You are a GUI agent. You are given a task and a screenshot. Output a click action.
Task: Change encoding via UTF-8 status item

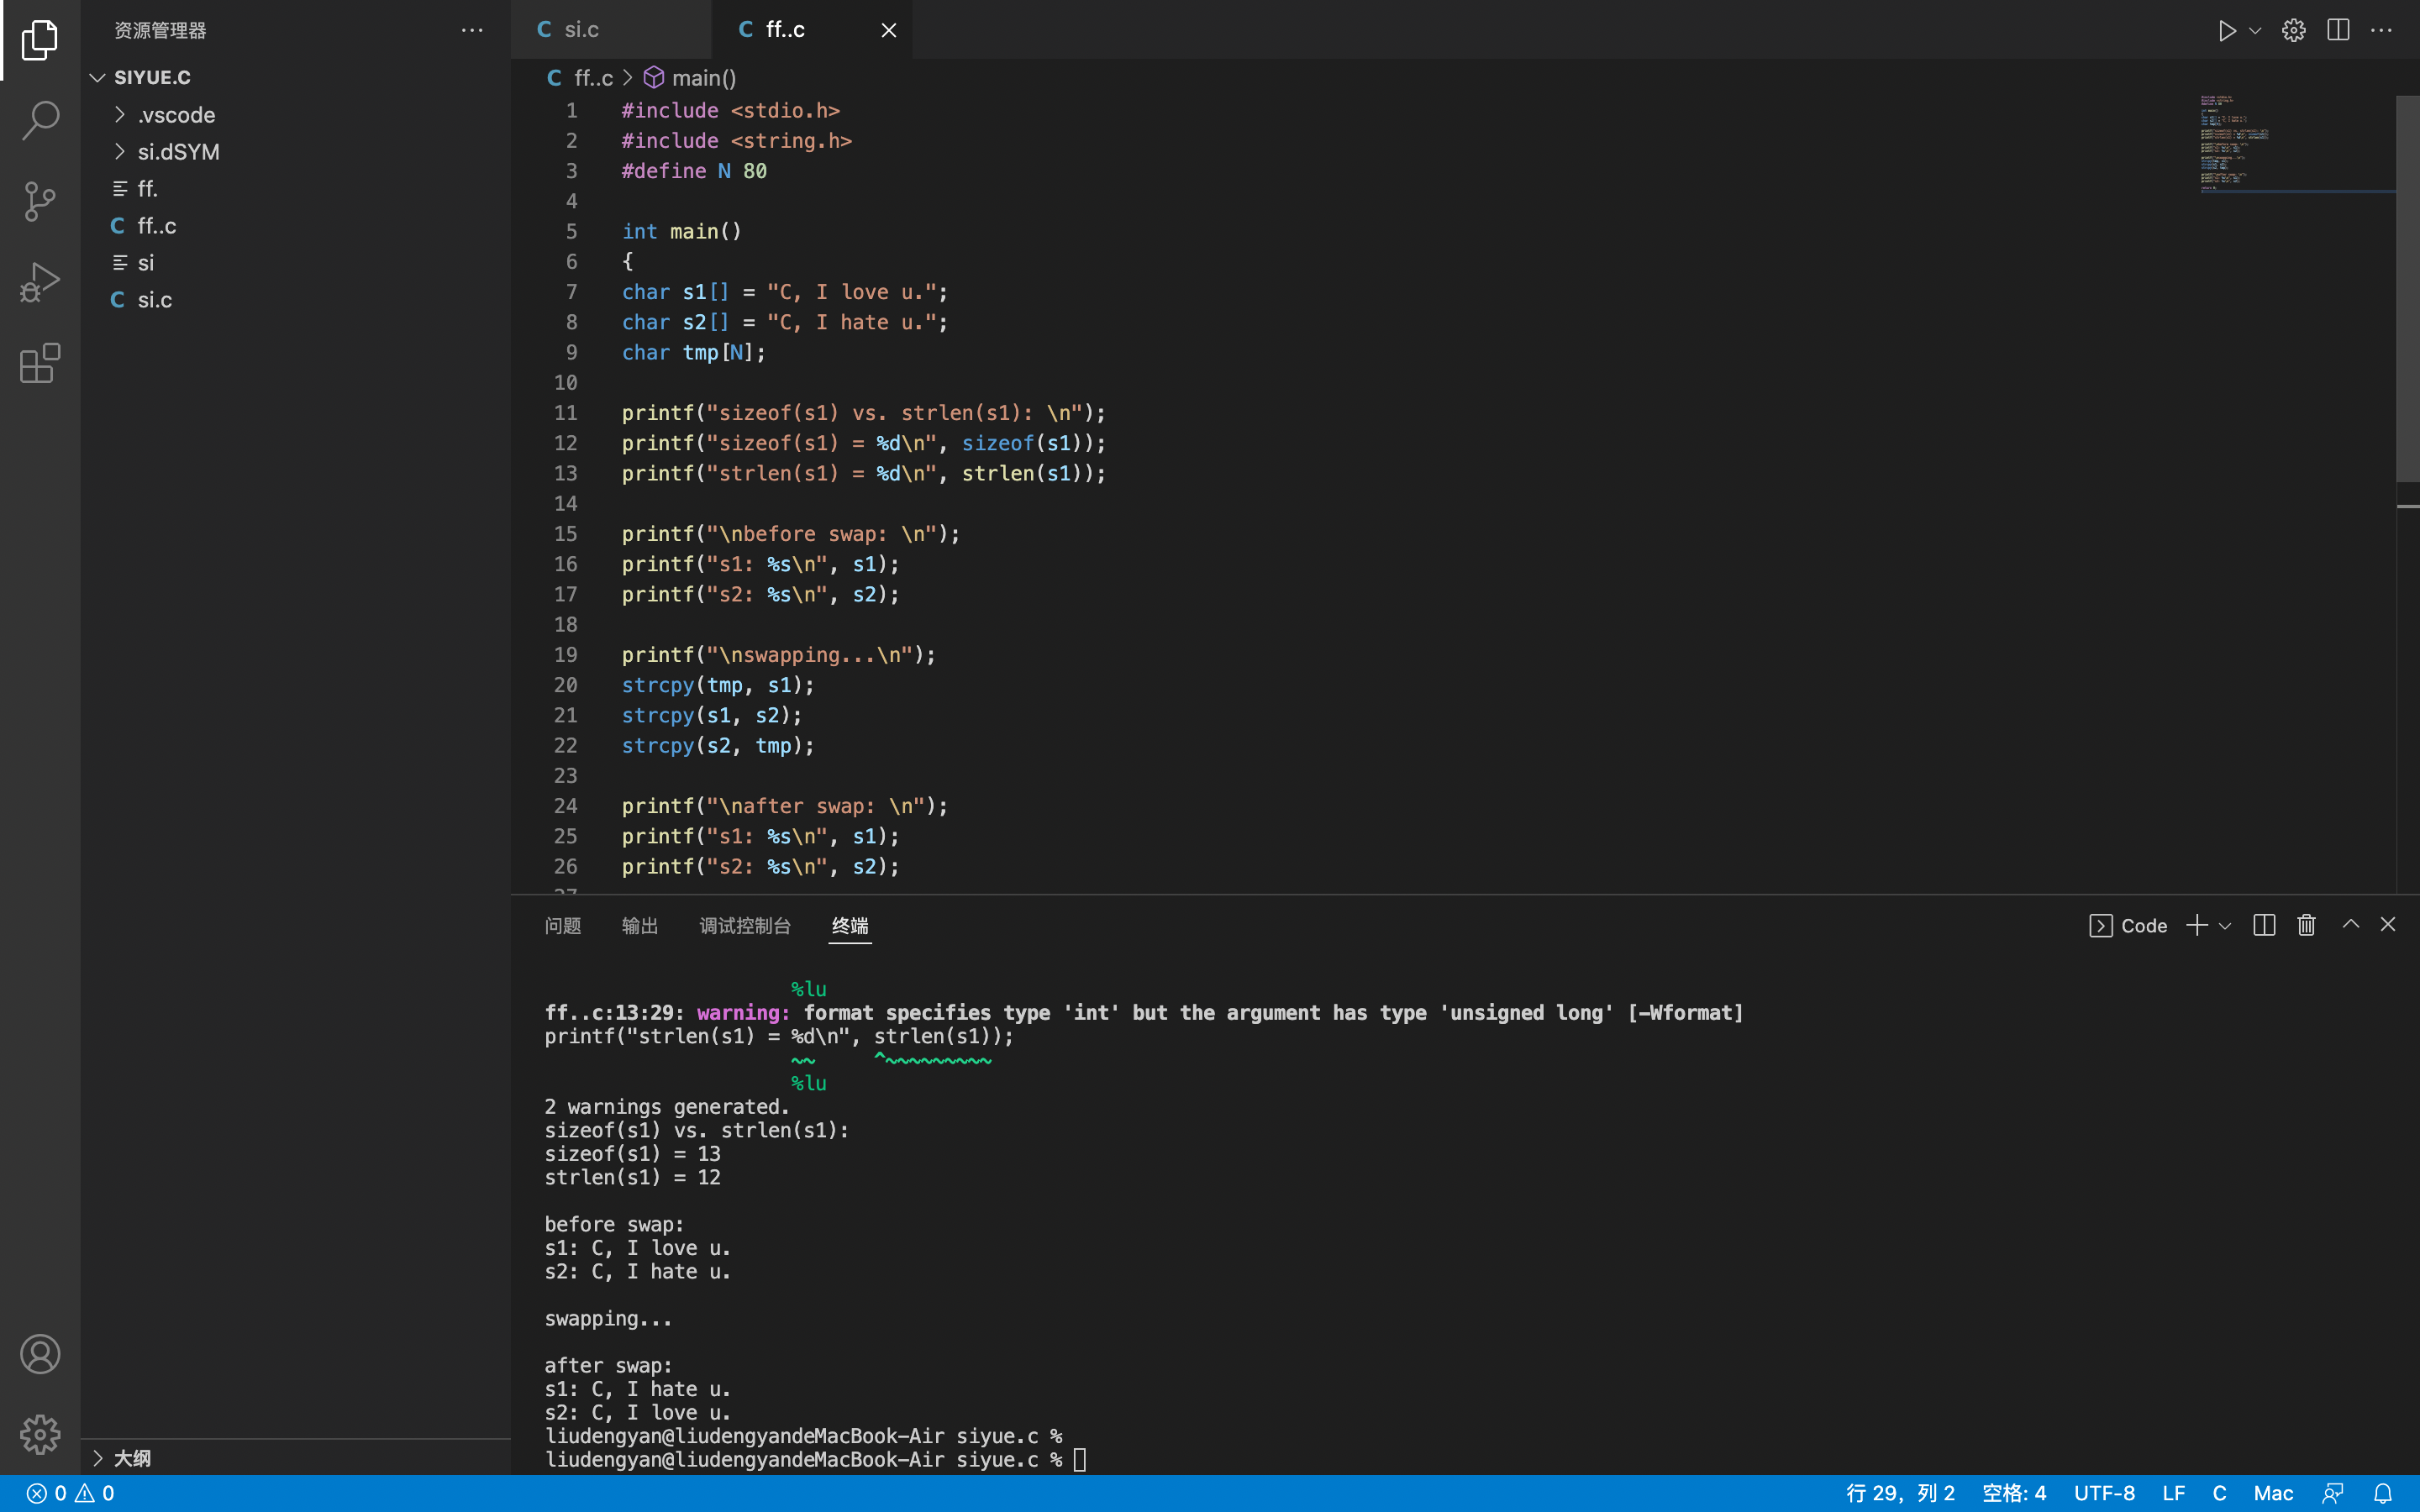click(x=2103, y=1493)
